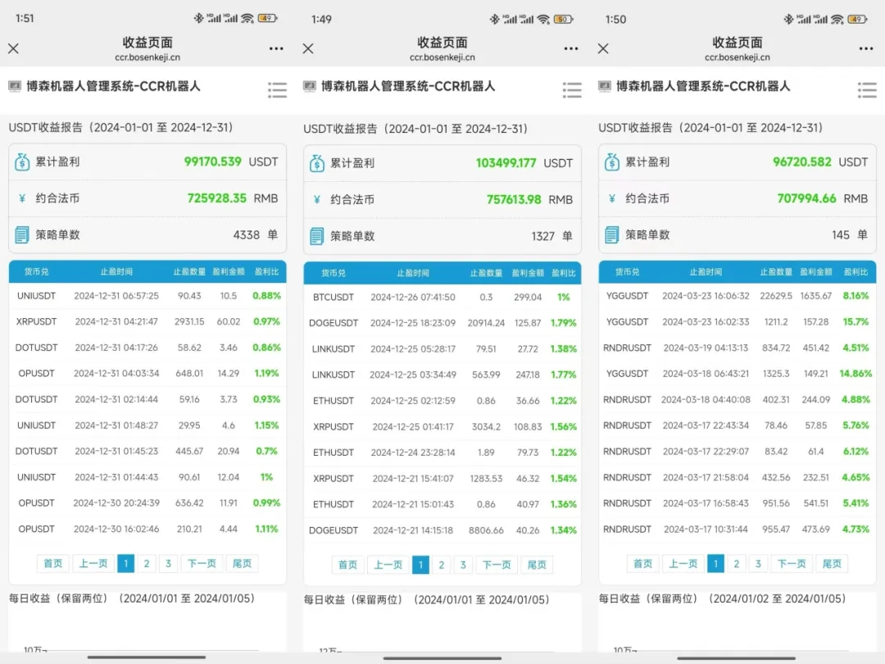Click the yen icon beside 757613.98 RMB
The width and height of the screenshot is (885, 664).
[316, 199]
